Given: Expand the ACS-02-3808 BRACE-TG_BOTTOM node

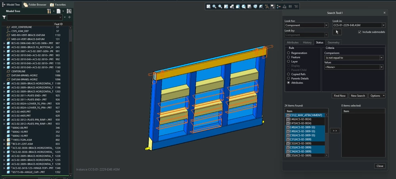Looking at the screenshot, I should 4,47.
